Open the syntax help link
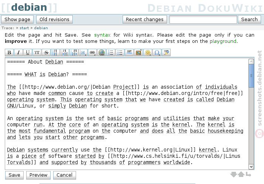264x184 pixels. 102,35
